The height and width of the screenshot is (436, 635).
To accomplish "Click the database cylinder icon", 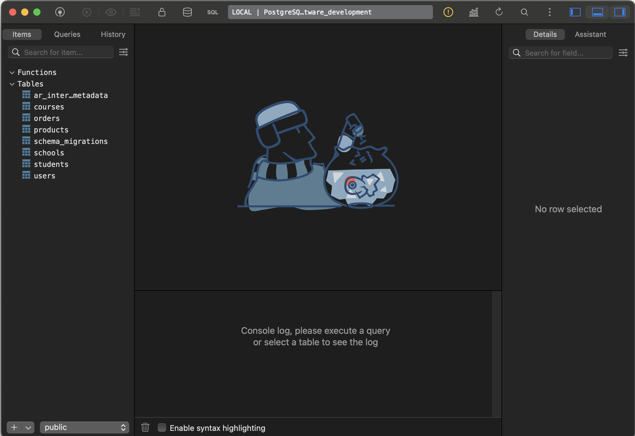I will [187, 12].
